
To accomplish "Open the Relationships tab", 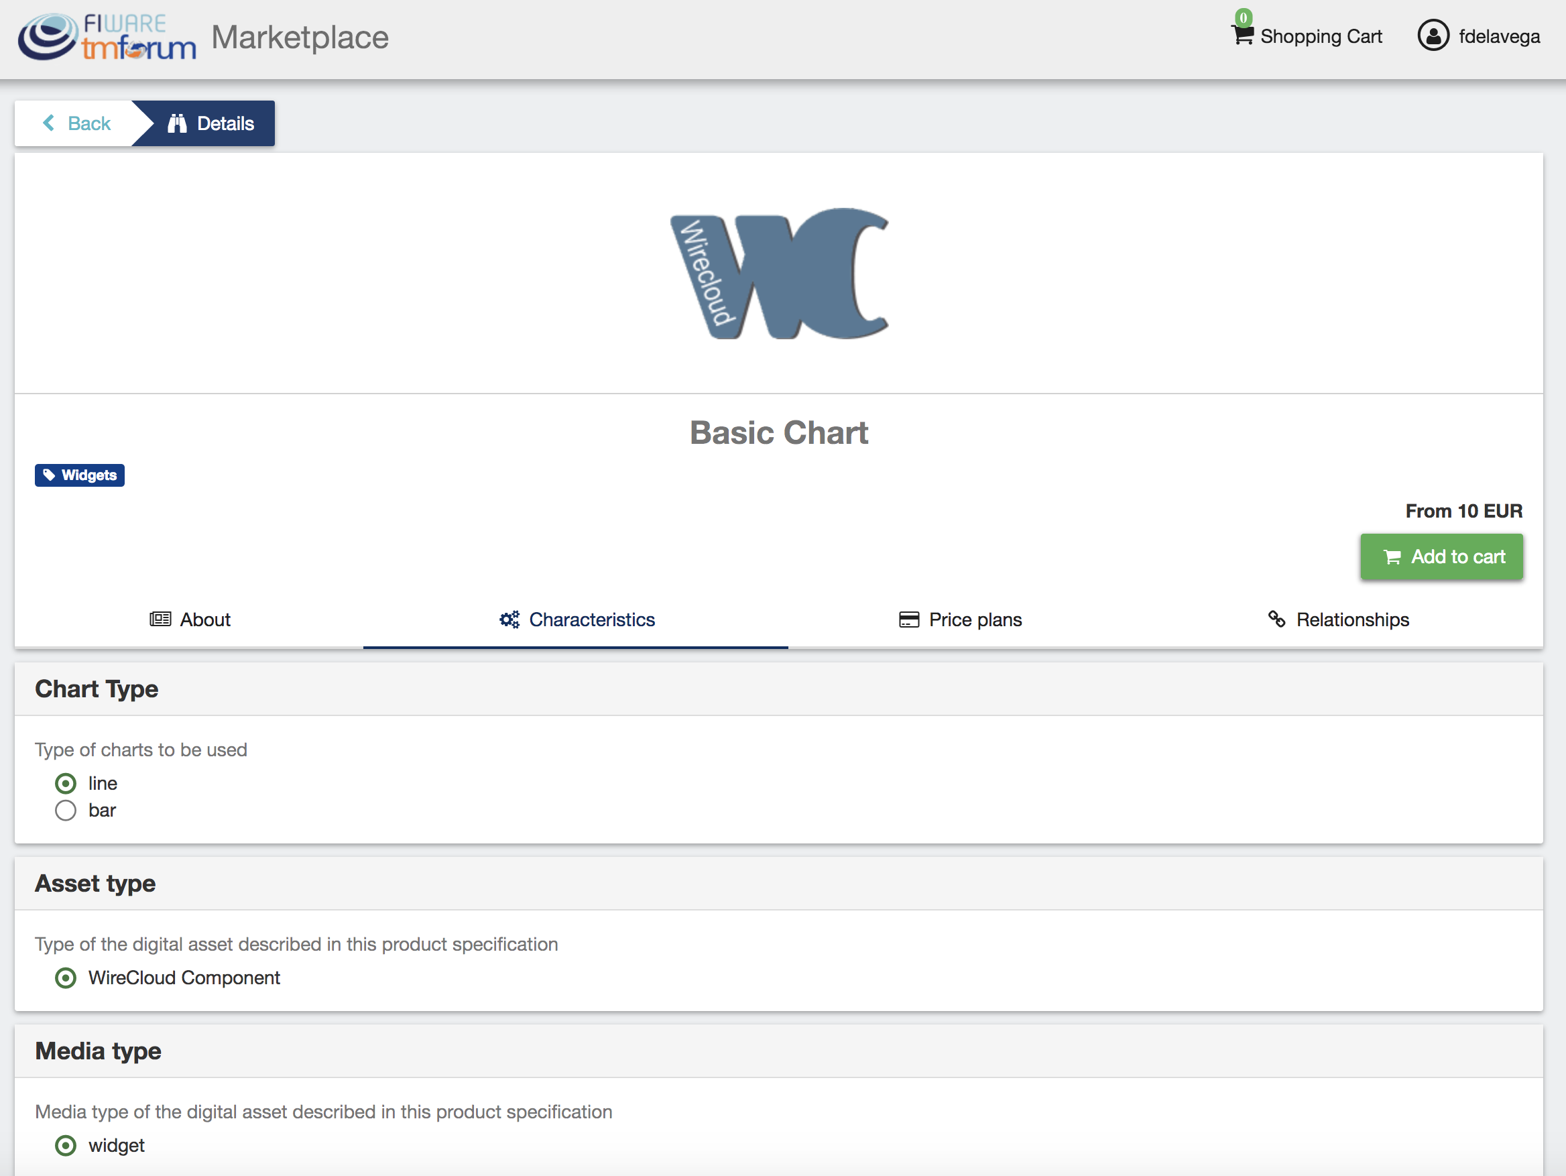I will click(1338, 620).
